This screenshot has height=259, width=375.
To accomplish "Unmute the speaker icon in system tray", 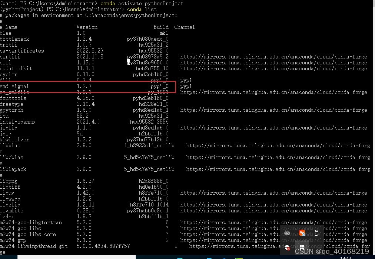I will pos(287,233).
